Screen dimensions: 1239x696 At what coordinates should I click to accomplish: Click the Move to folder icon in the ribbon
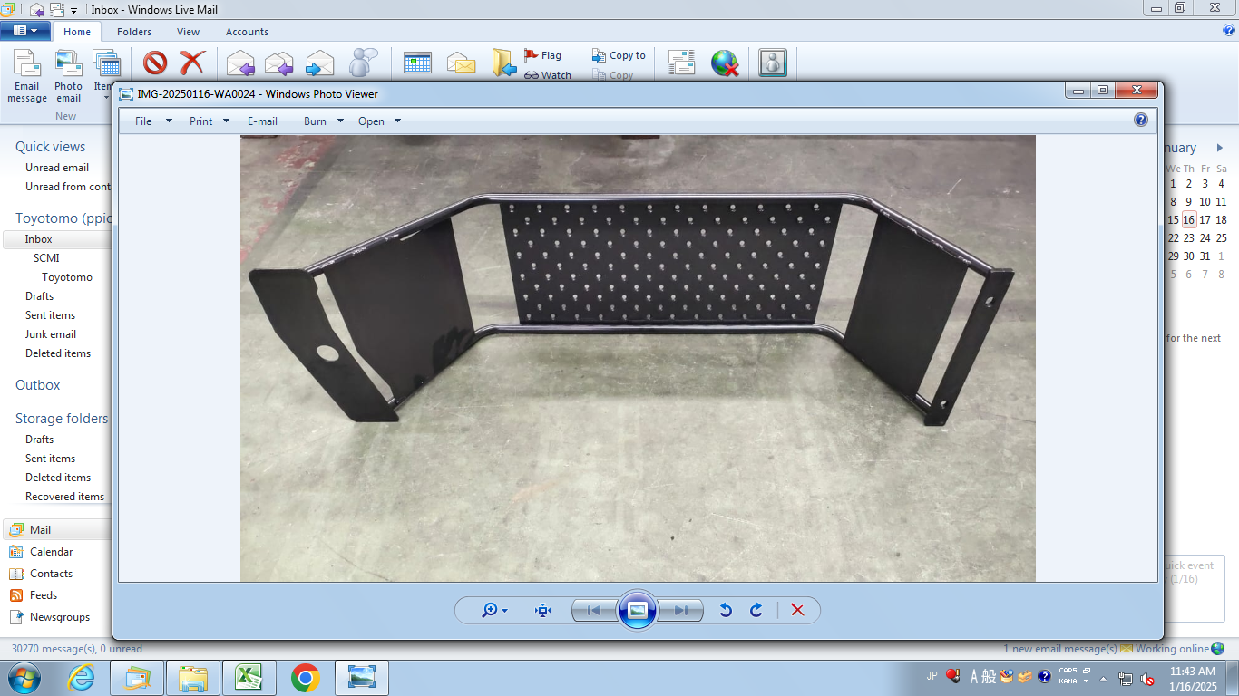pos(504,63)
